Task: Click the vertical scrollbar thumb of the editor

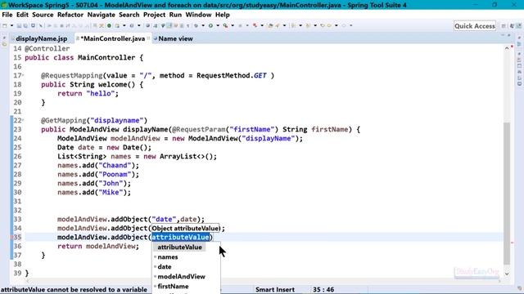Action: [x=507, y=193]
